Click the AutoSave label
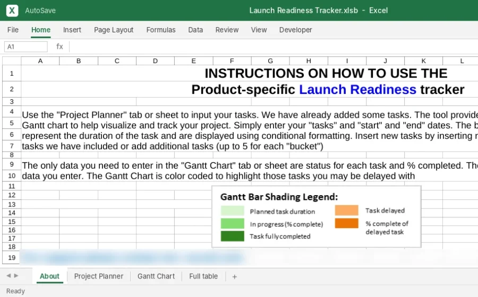Screen dimensions: 478x297 pos(40,11)
